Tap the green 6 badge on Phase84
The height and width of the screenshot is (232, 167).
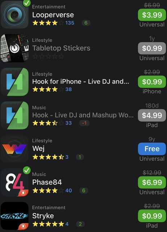[x=83, y=190]
